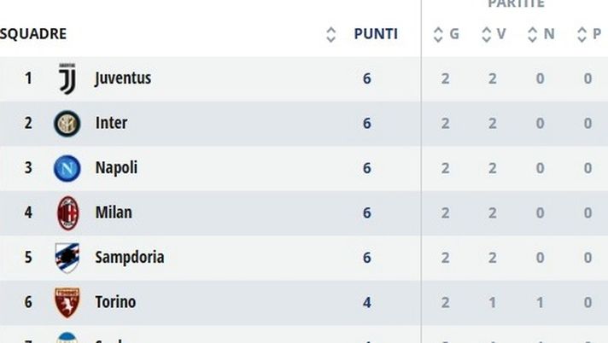Sort table by Squadre arrows
This screenshot has width=608, height=343.
tap(331, 35)
